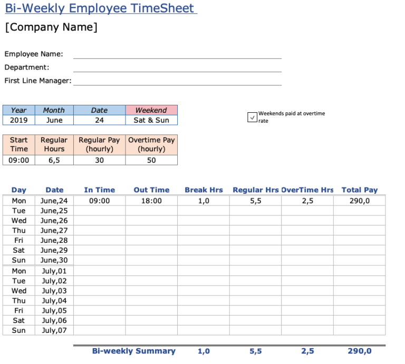Viewport: 405px width, 364px height.
Task: Select the Date value 24 cell
Action: (x=100, y=120)
